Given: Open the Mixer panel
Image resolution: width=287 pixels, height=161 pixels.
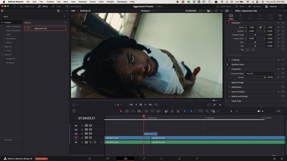Looking at the screenshot, I should tap(240, 6).
